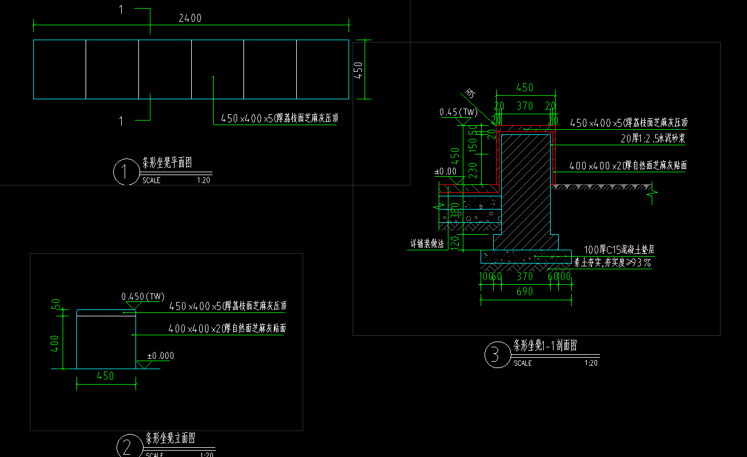Pick the ±0.000 level mark in elevation

coord(160,356)
